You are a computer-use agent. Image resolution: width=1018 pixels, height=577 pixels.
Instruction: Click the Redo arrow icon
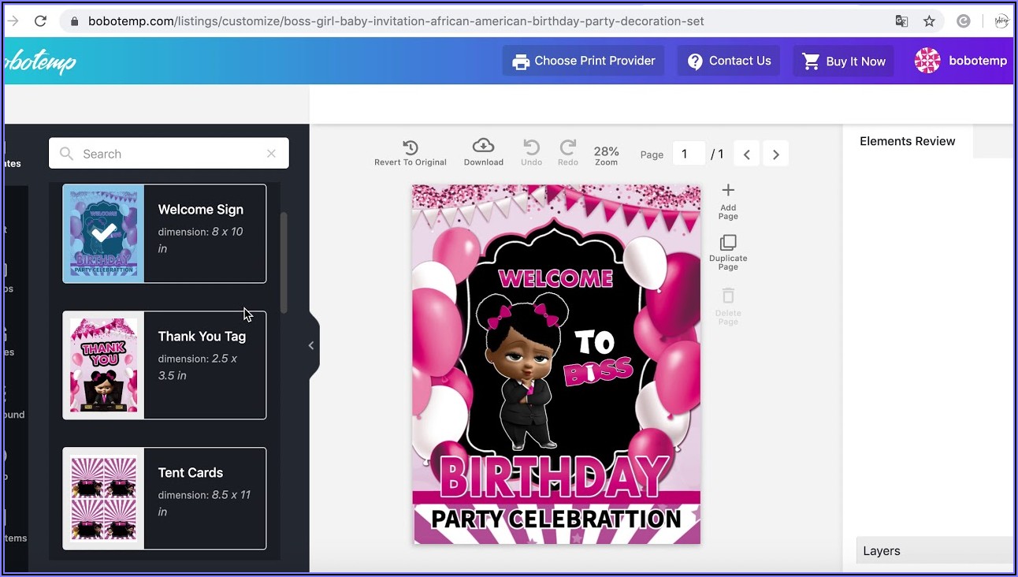tap(567, 147)
